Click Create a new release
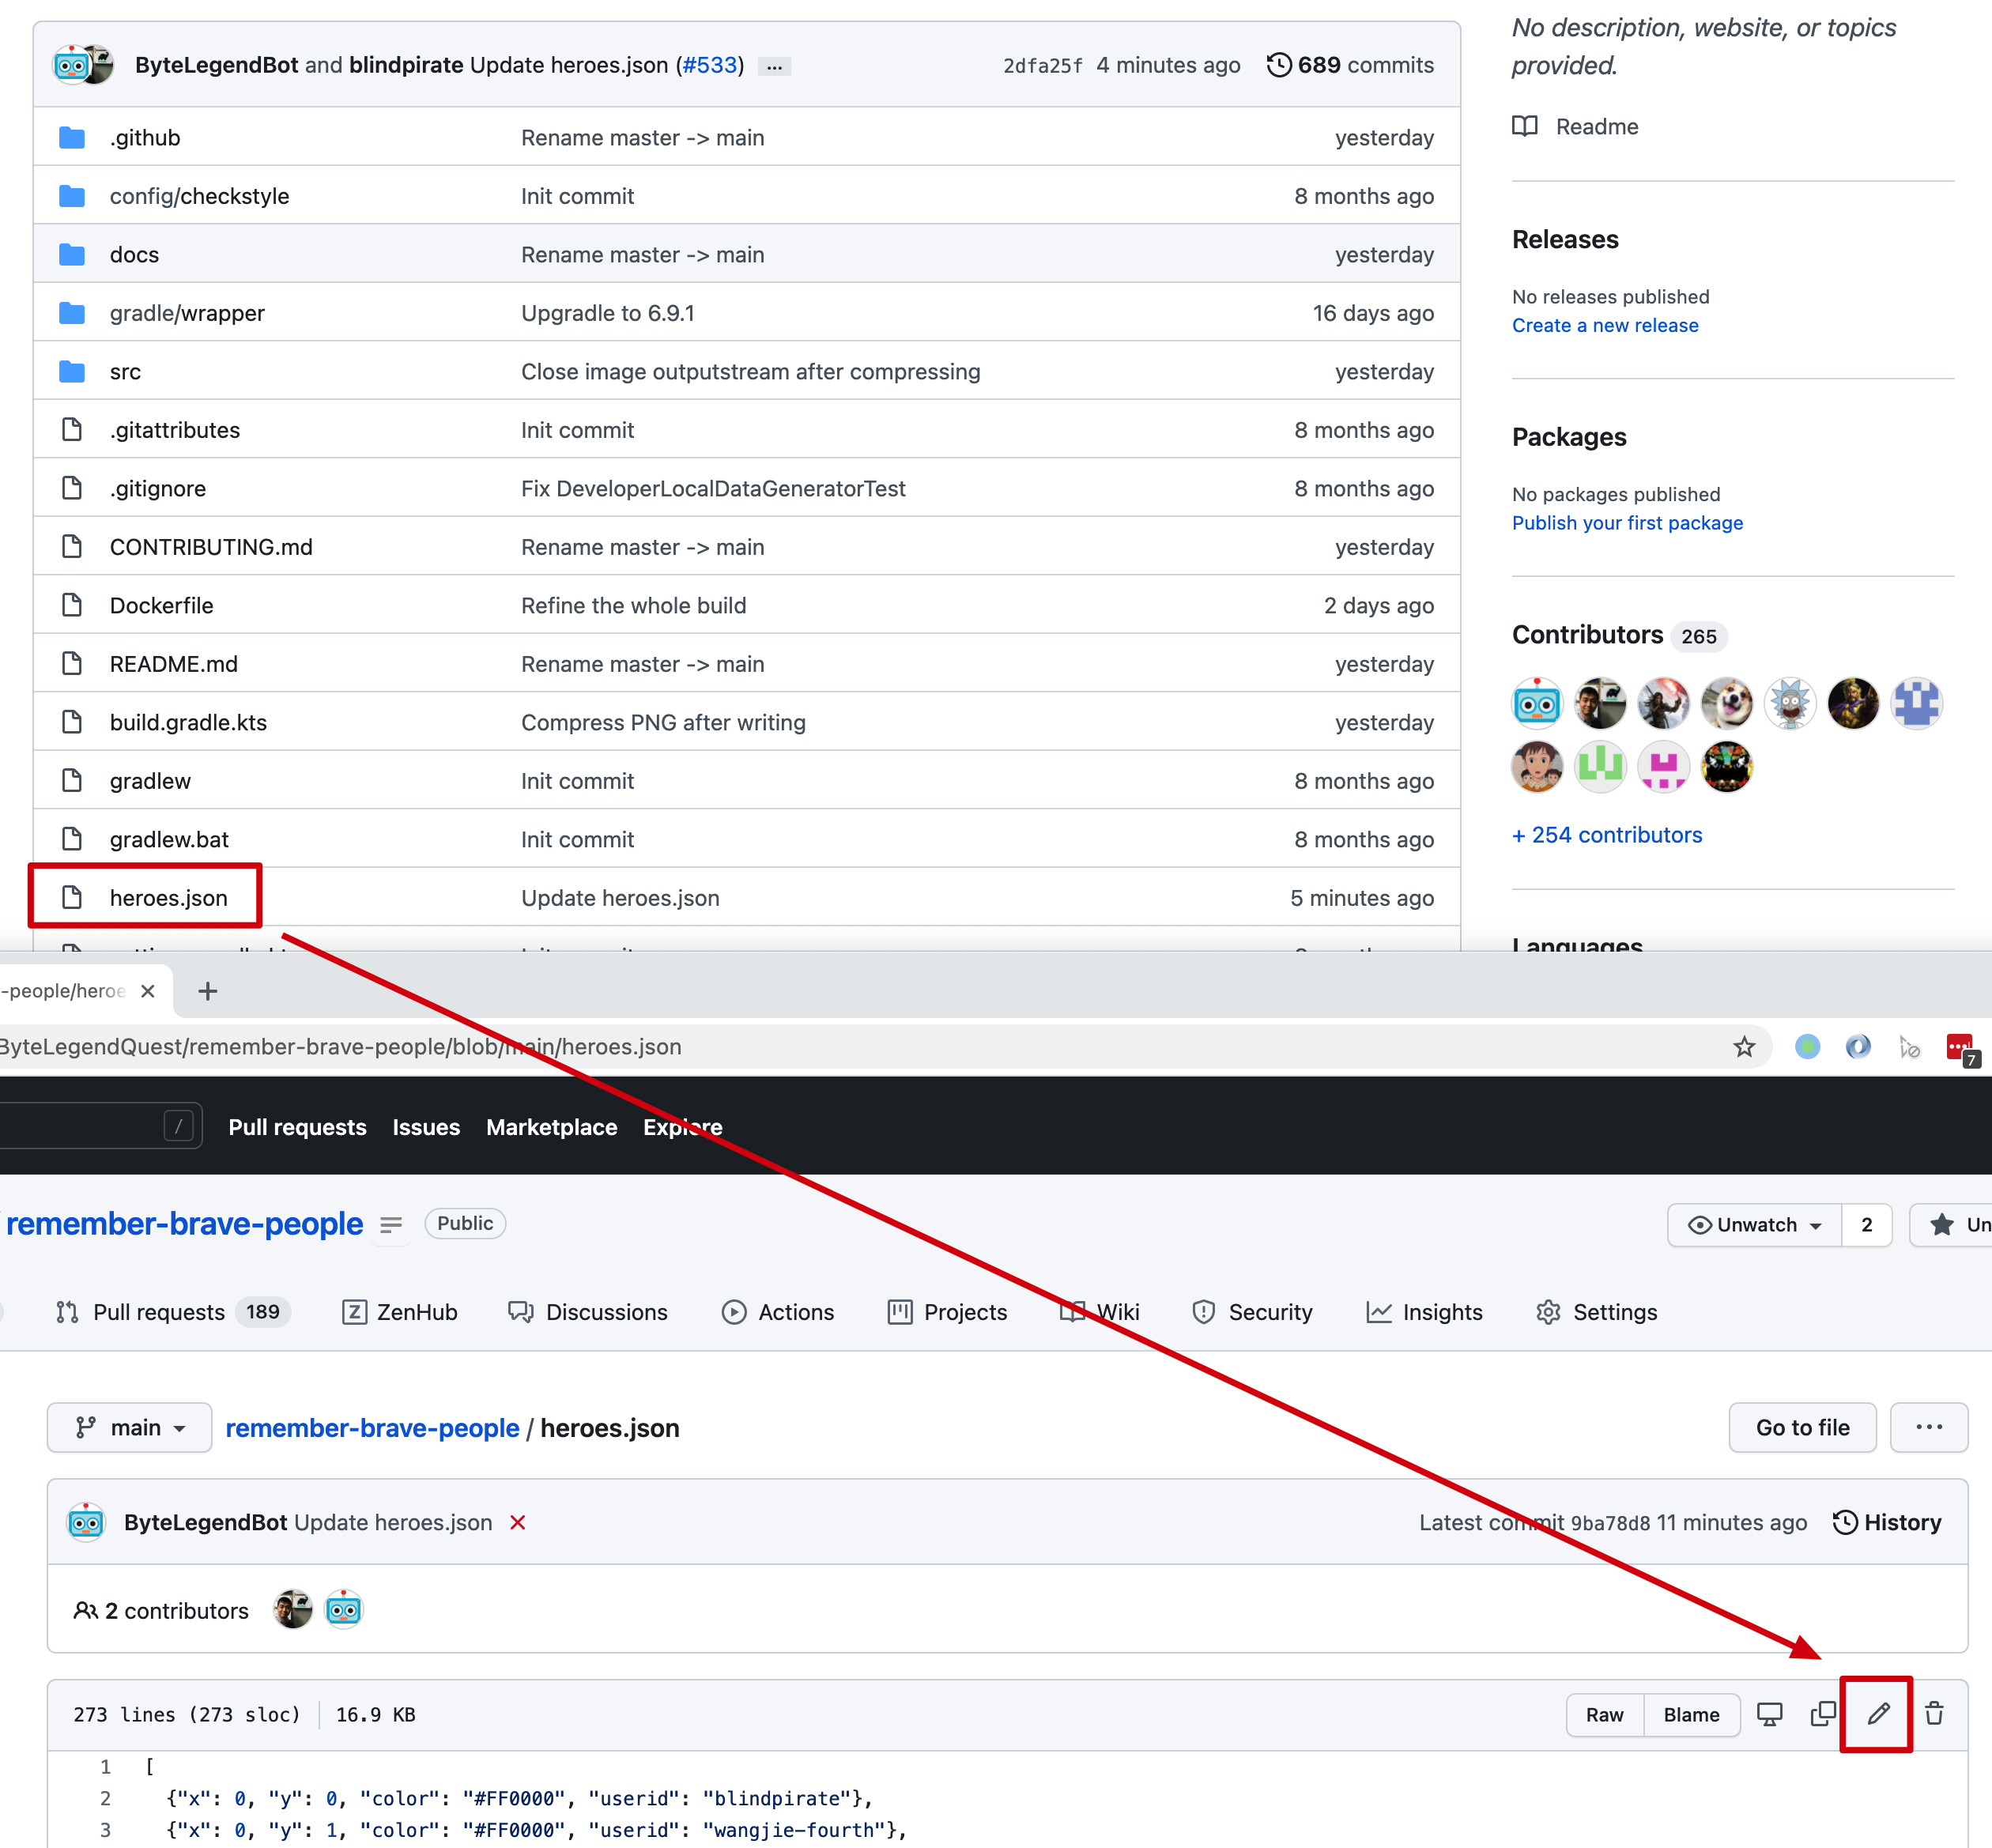Viewport: 1992px width, 1848px height. click(x=1605, y=325)
